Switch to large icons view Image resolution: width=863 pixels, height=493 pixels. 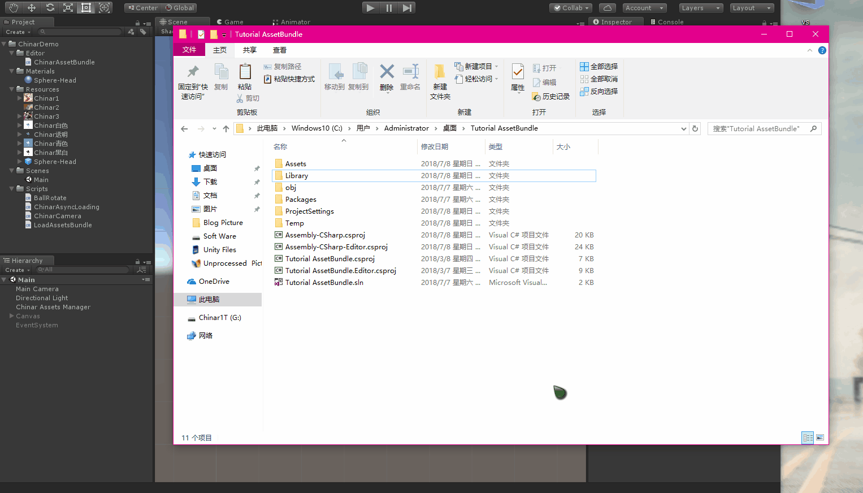tap(820, 438)
